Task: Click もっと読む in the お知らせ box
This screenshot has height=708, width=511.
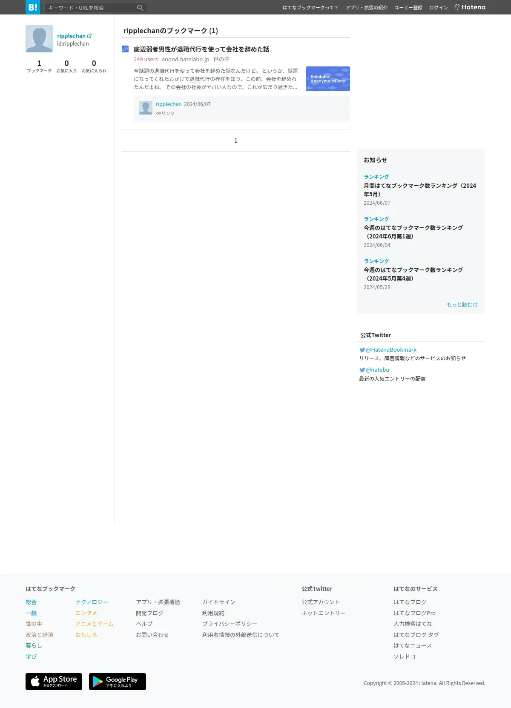Action: (x=462, y=305)
